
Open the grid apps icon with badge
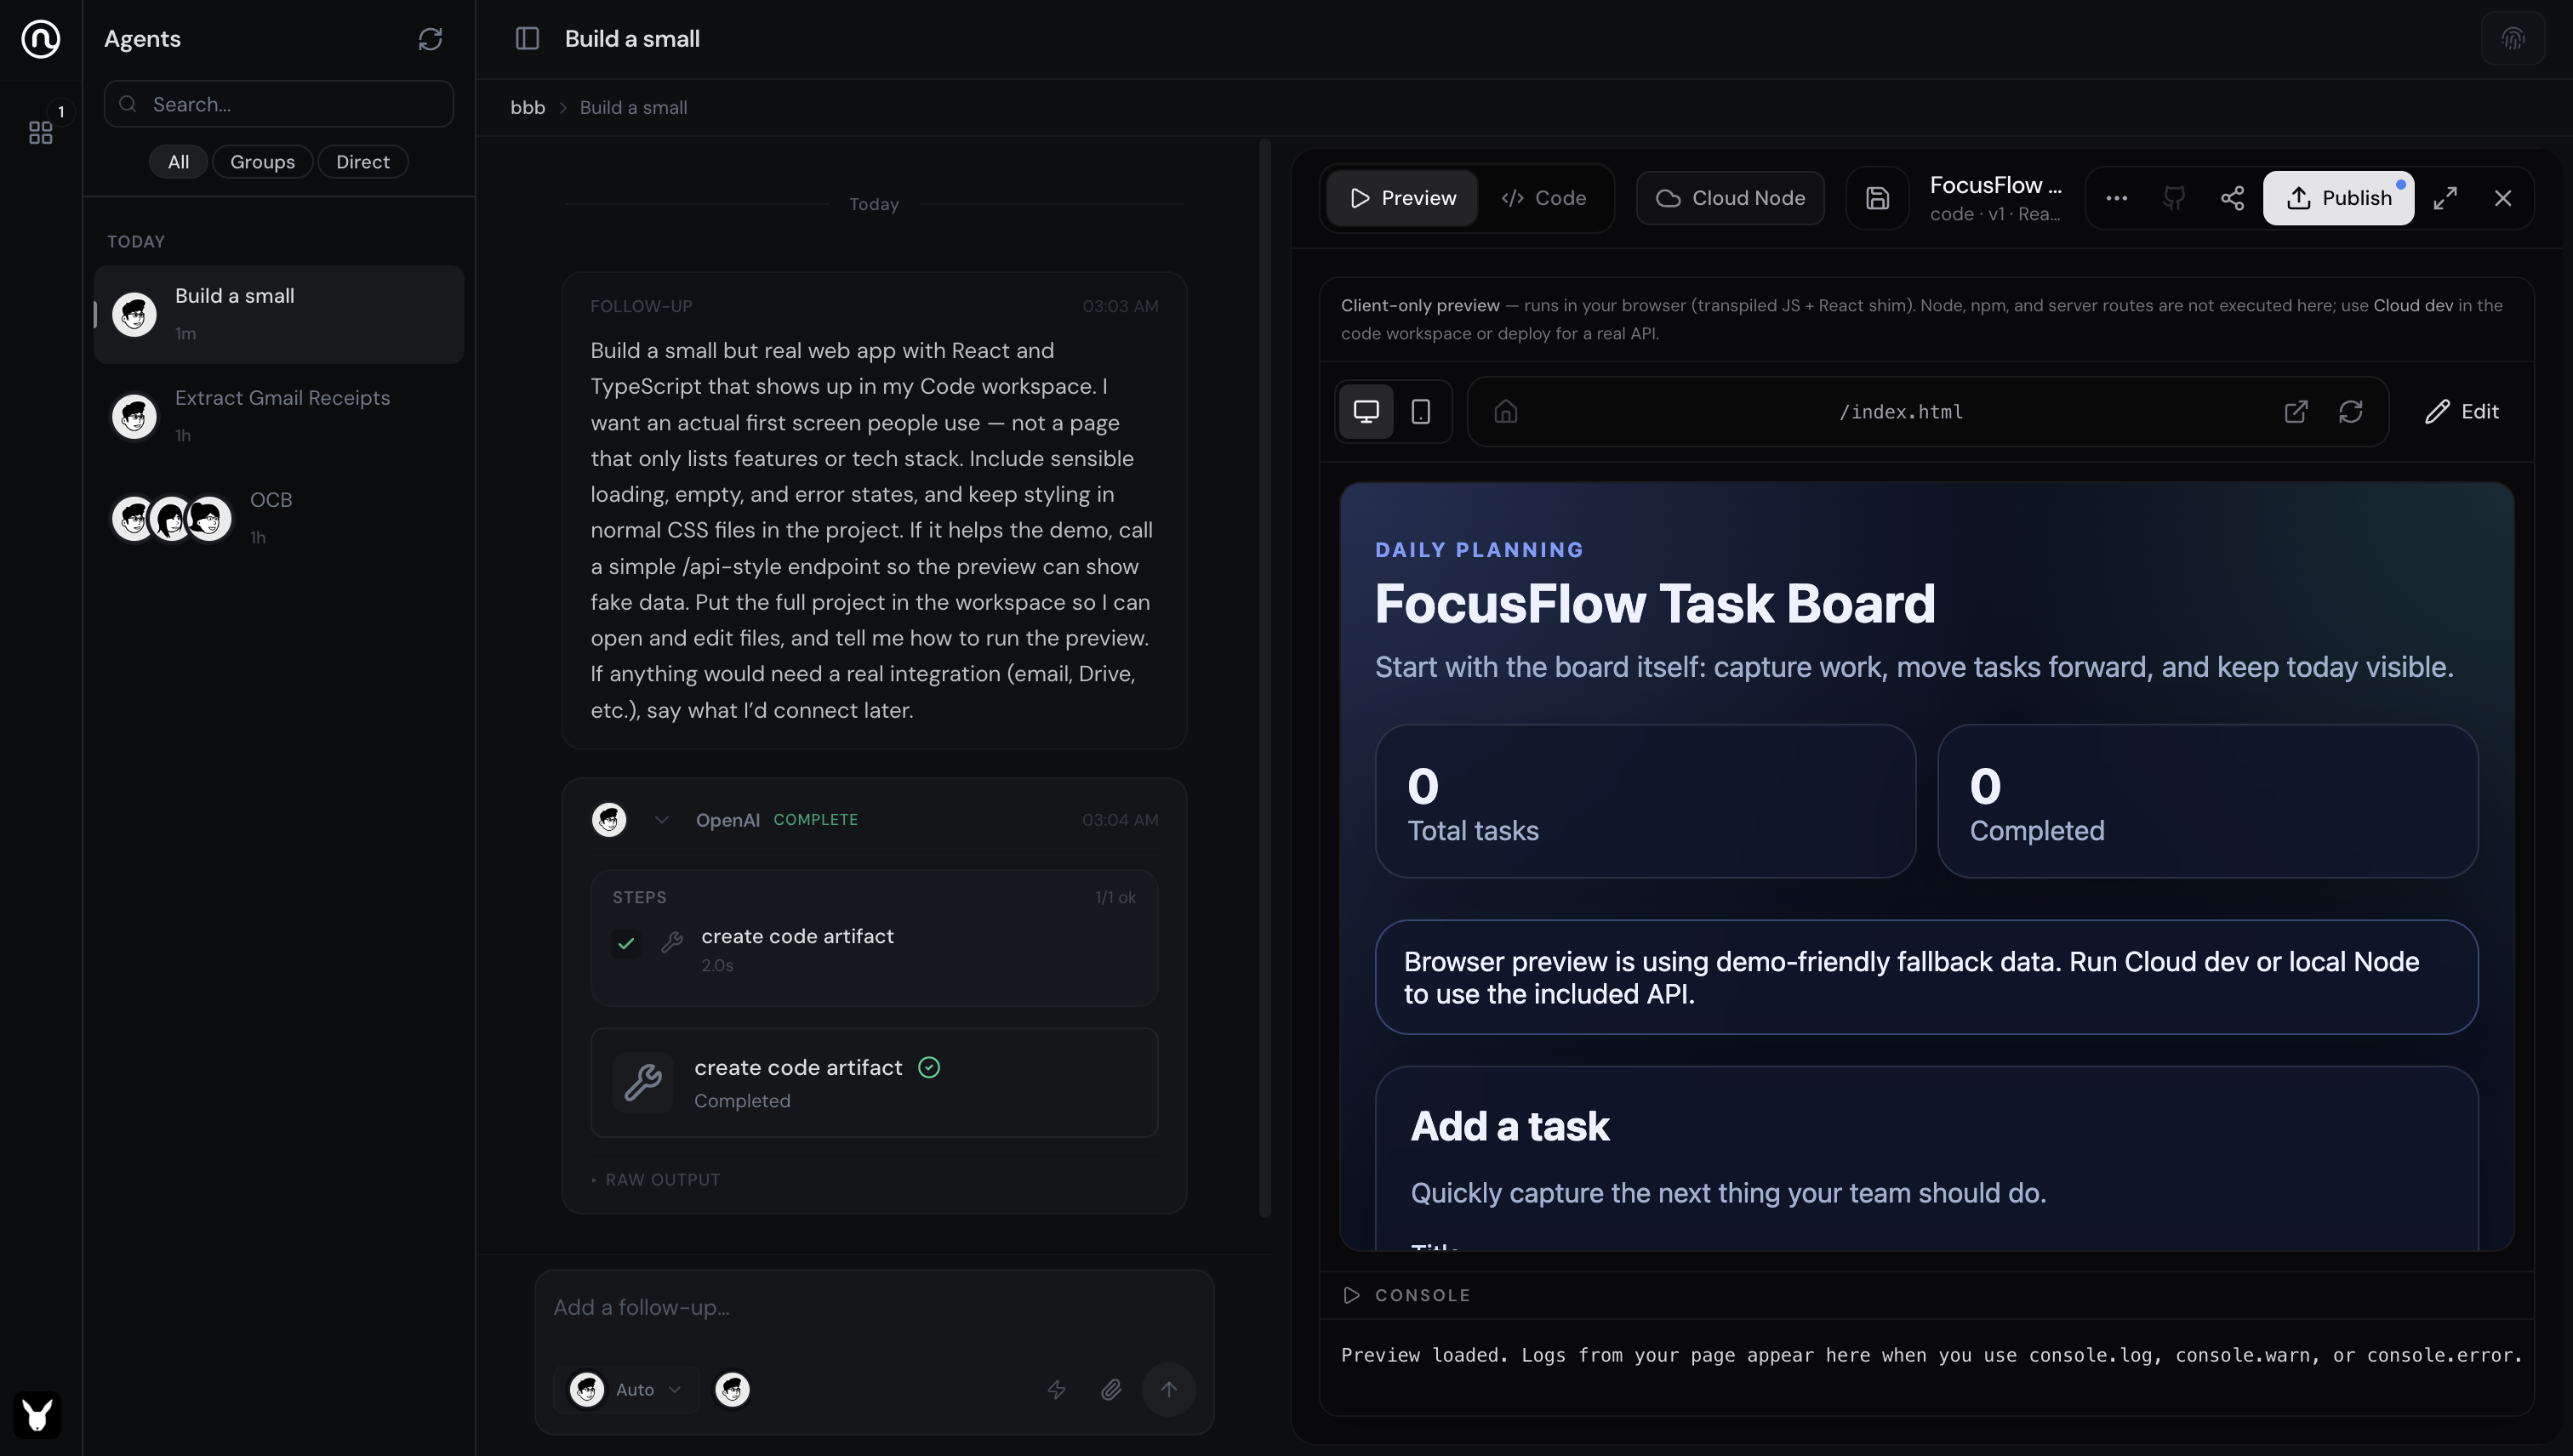pyautogui.click(x=41, y=132)
